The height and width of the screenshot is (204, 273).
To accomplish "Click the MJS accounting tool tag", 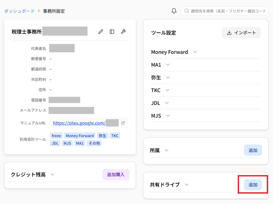I will [67, 143].
